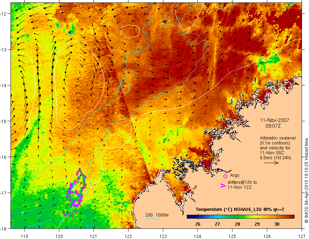
Task: Click the dark red end of temperature colorbar
Action: click(292, 217)
